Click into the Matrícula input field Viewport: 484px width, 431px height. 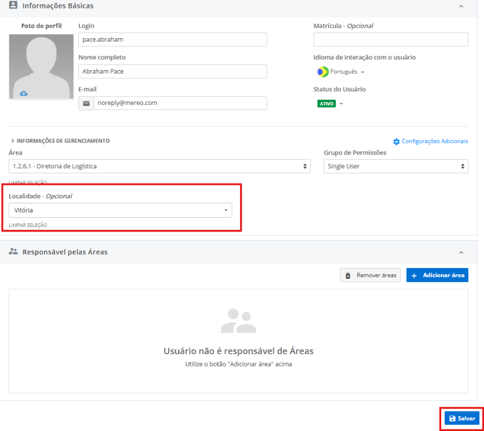point(391,39)
